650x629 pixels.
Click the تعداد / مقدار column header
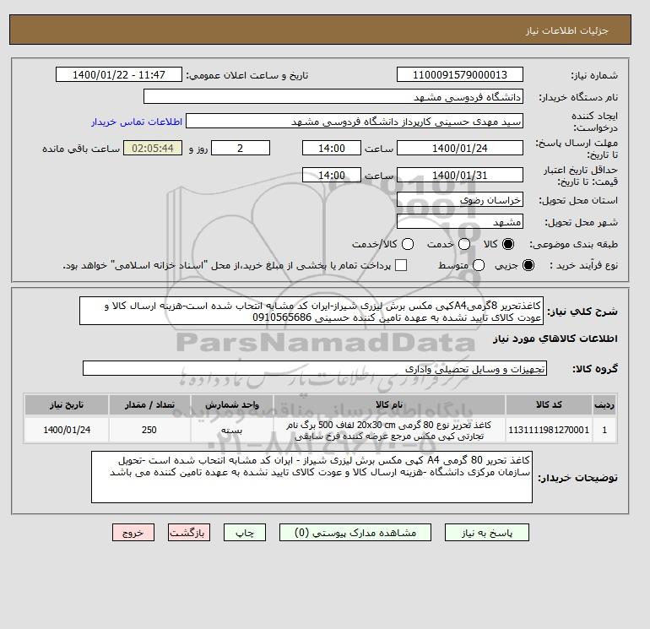149,404
